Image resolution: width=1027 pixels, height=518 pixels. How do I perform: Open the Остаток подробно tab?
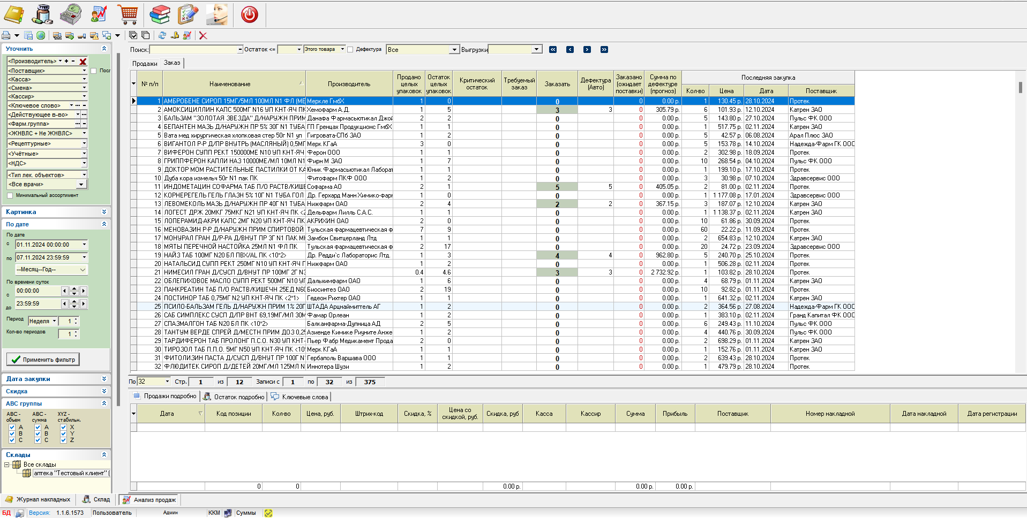(x=234, y=397)
